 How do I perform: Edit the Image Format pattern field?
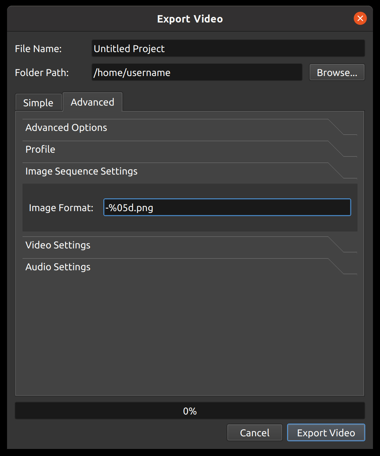tap(227, 207)
